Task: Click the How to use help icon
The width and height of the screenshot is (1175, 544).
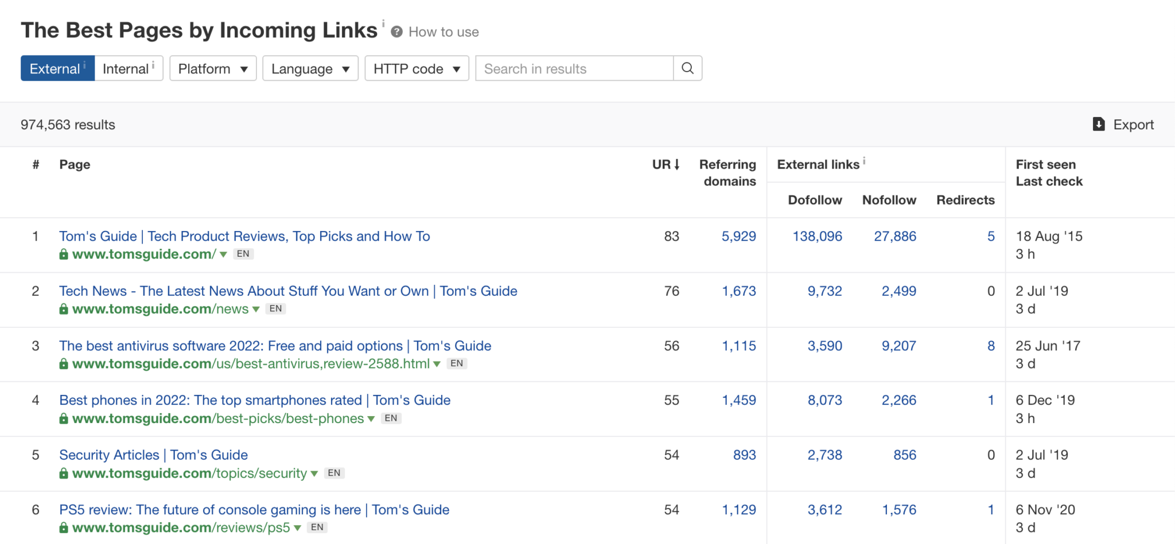Action: tap(396, 32)
